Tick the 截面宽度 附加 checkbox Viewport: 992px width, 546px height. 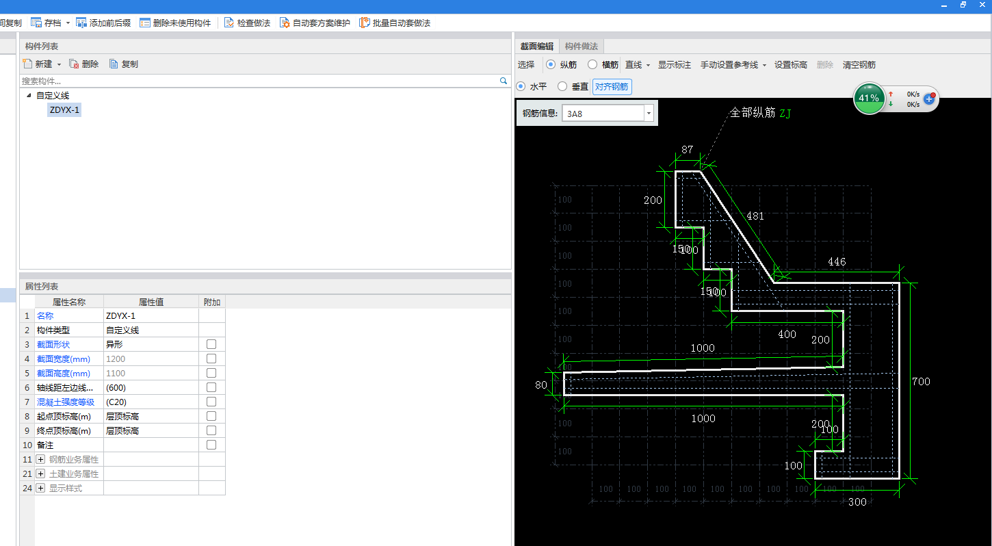[211, 359]
